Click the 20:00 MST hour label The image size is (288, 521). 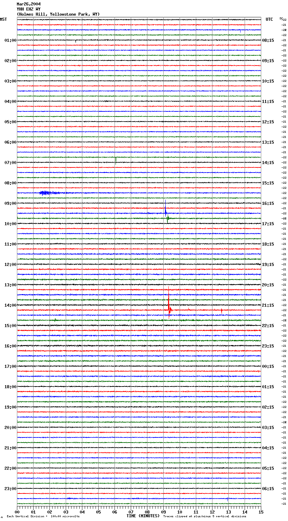(10, 428)
